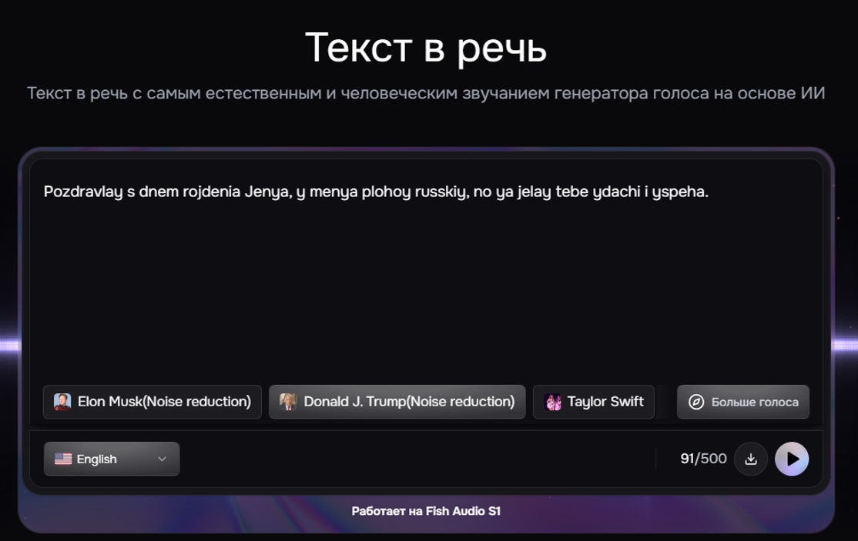Select the Elon Musk(Noise reduction) voice
This screenshot has width=858, height=541.
152,402
